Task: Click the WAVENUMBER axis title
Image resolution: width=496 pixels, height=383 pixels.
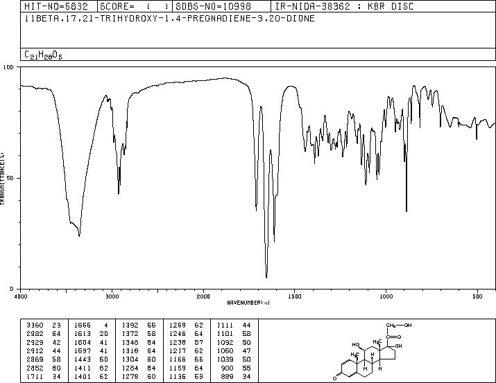Action: tap(248, 303)
